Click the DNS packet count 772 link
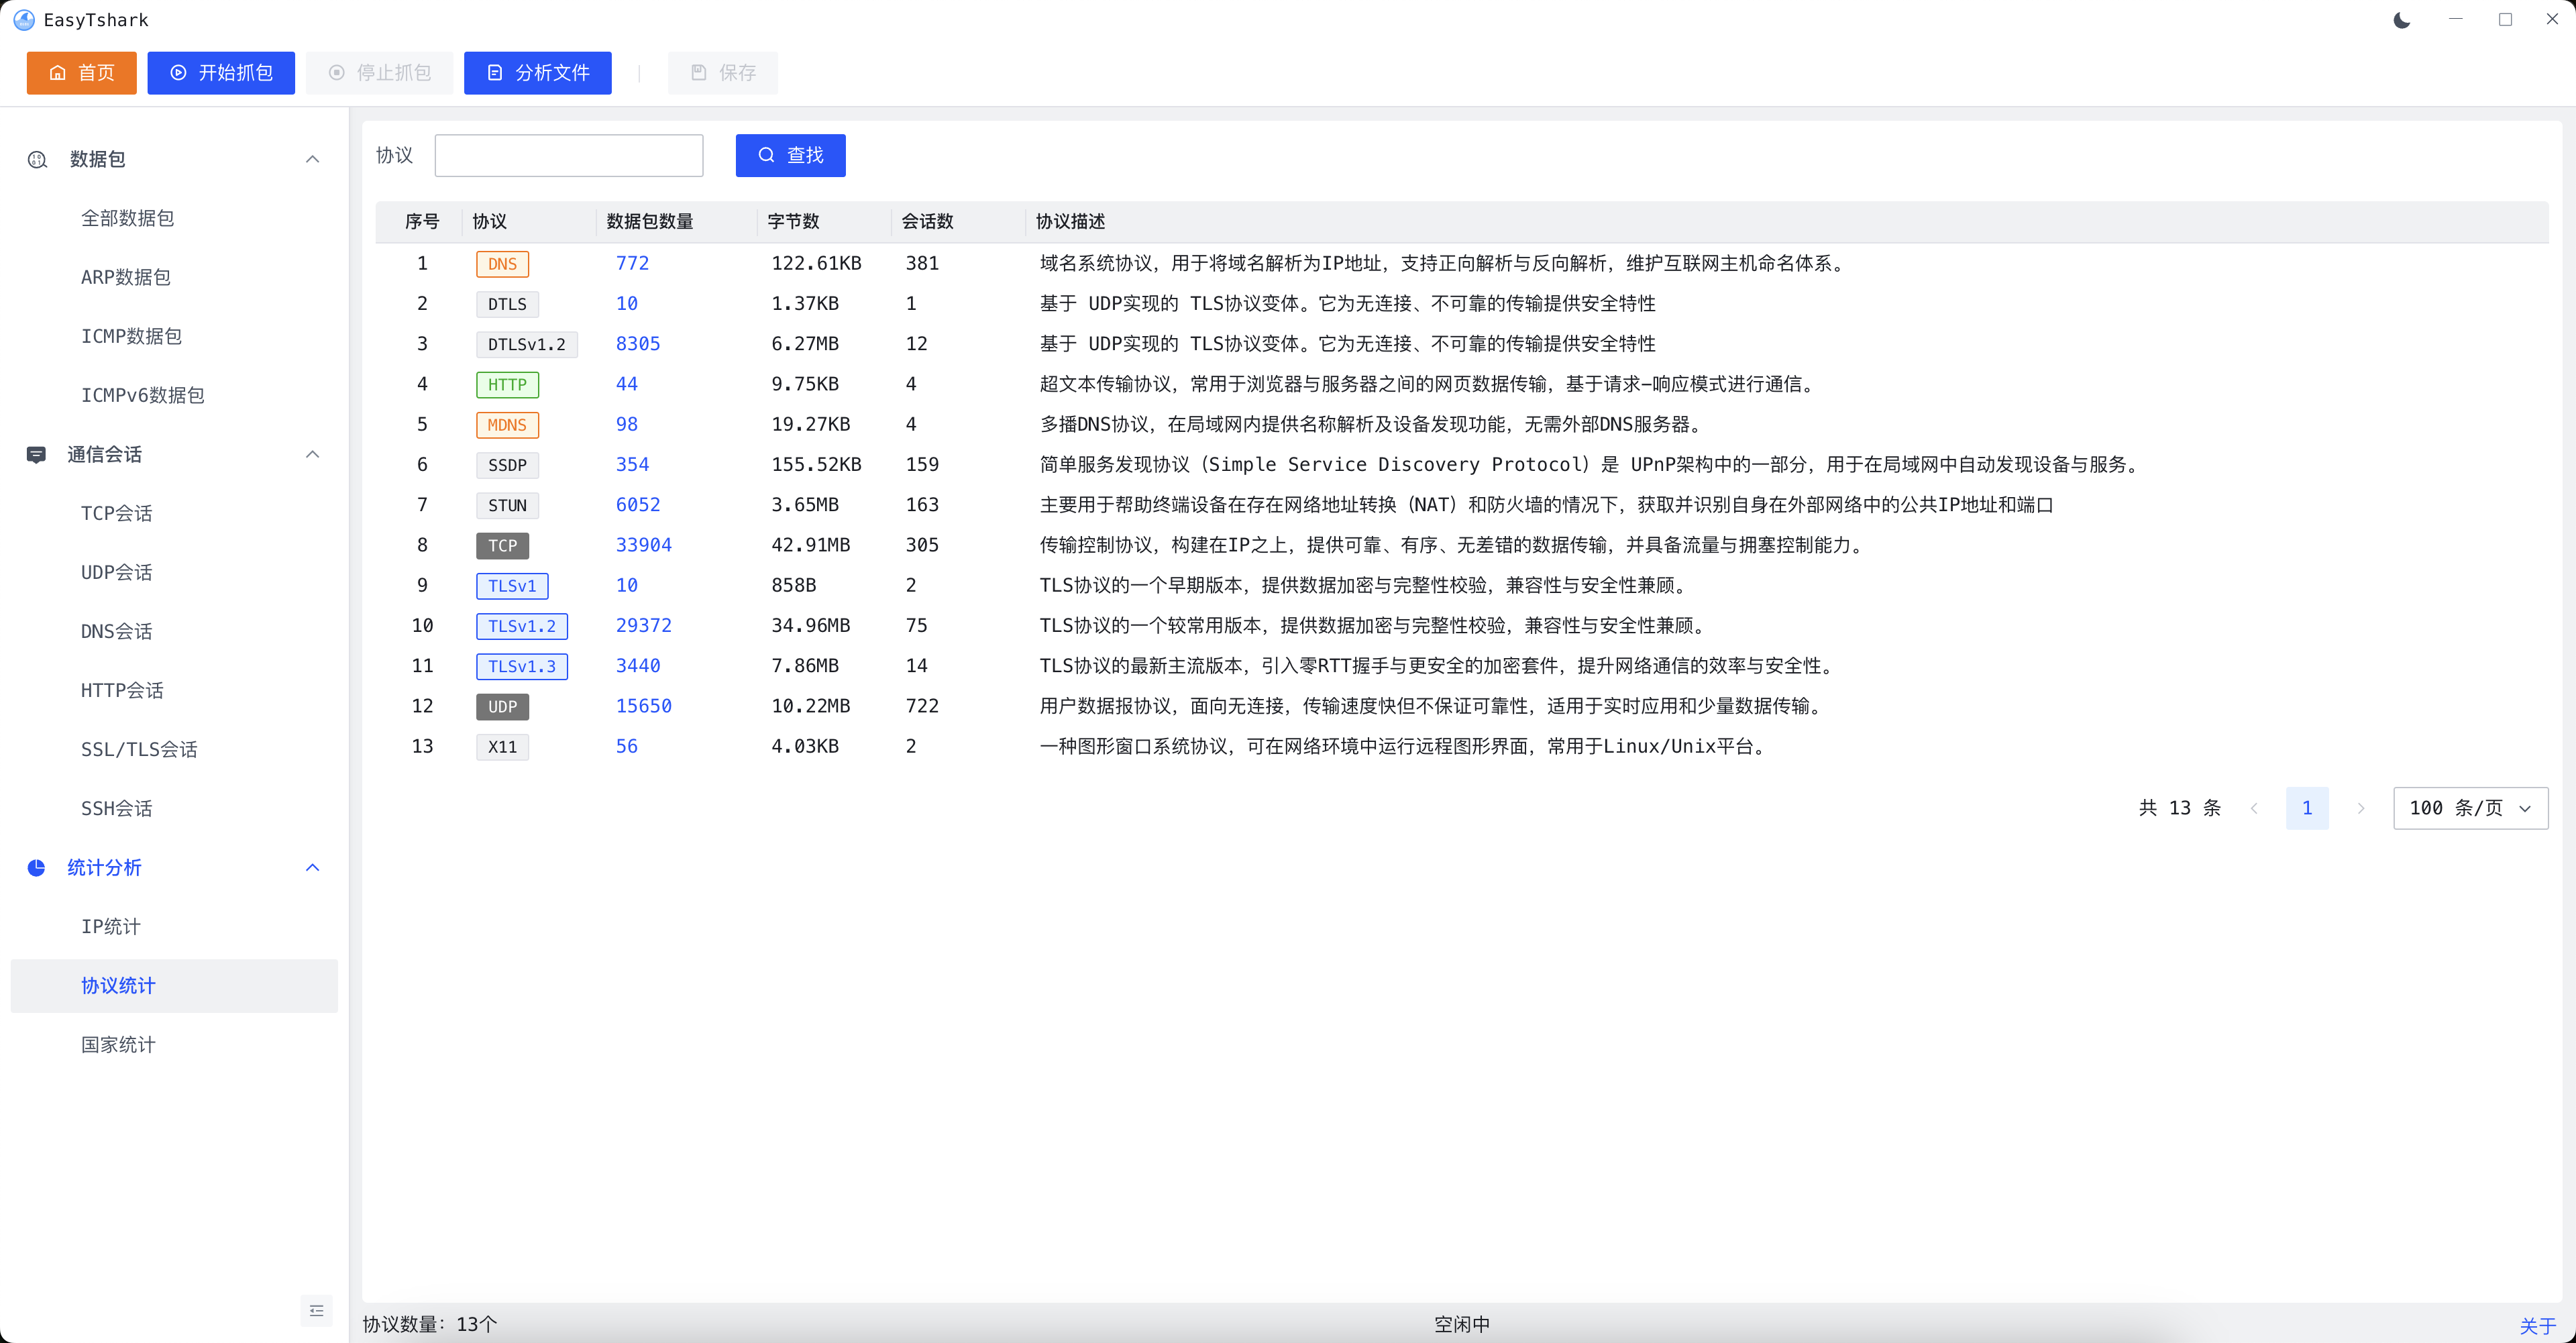This screenshot has width=2576, height=1343. (632, 263)
